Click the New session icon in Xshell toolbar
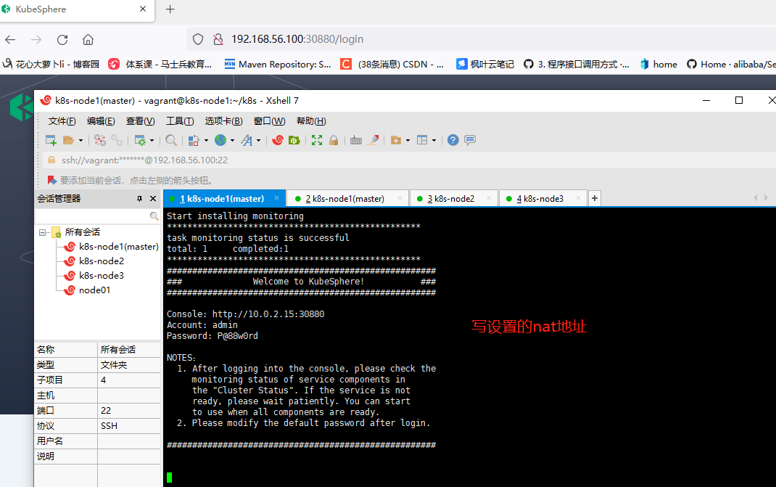The width and height of the screenshot is (776, 487). (x=51, y=140)
